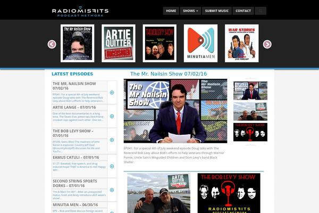
Task: Open The Mr. Nailsin Show 07/02/16 list entry
Action: [x=74, y=86]
